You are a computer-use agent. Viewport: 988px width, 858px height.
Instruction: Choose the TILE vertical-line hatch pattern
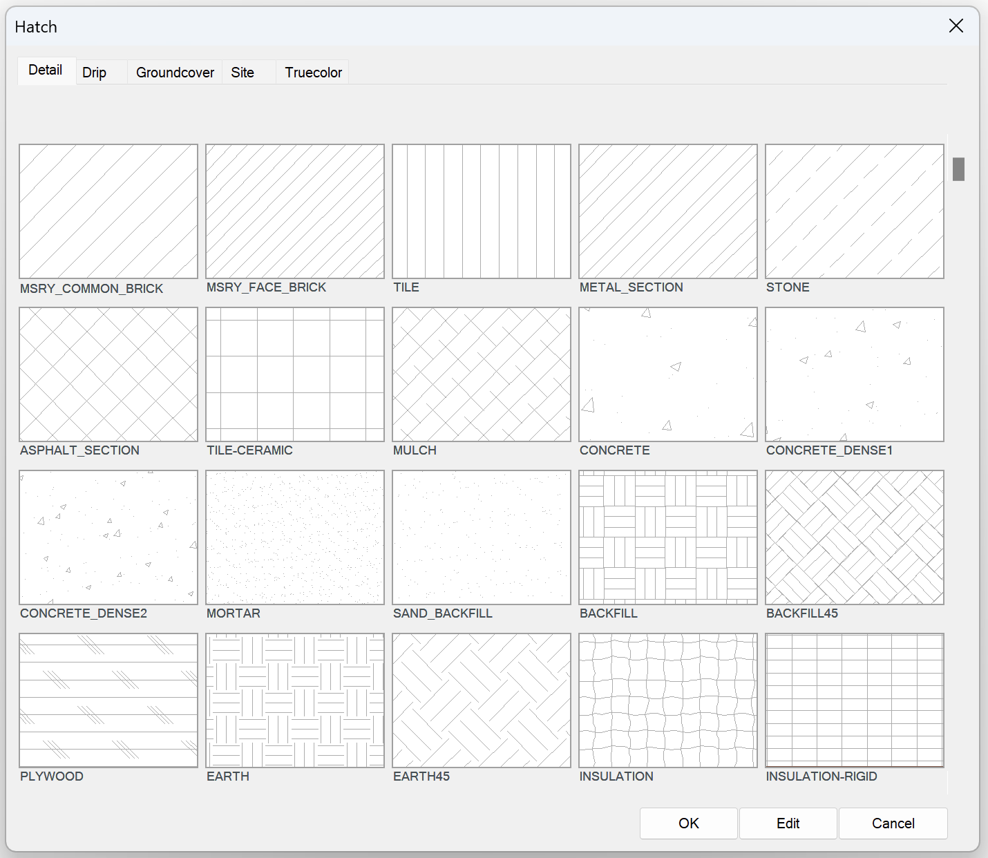pos(482,211)
